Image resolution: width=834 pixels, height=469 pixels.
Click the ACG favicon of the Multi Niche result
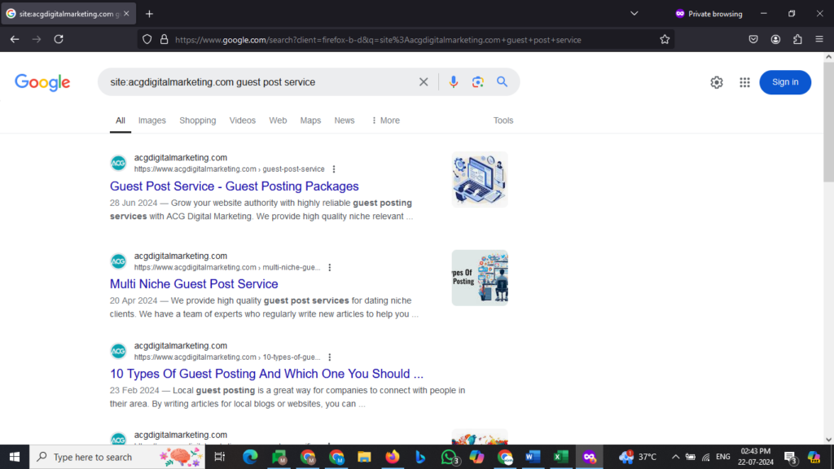pos(119,261)
